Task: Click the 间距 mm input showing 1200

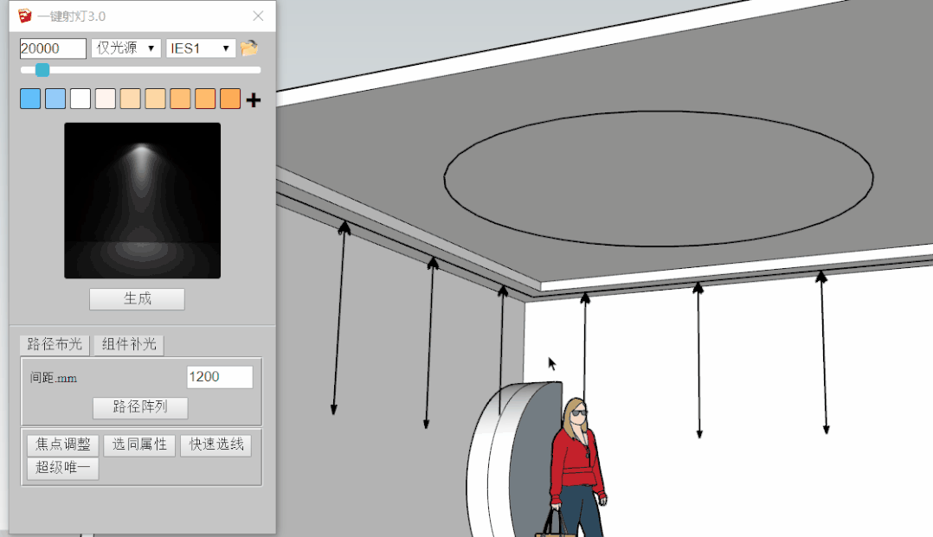Action: pyautogui.click(x=220, y=377)
